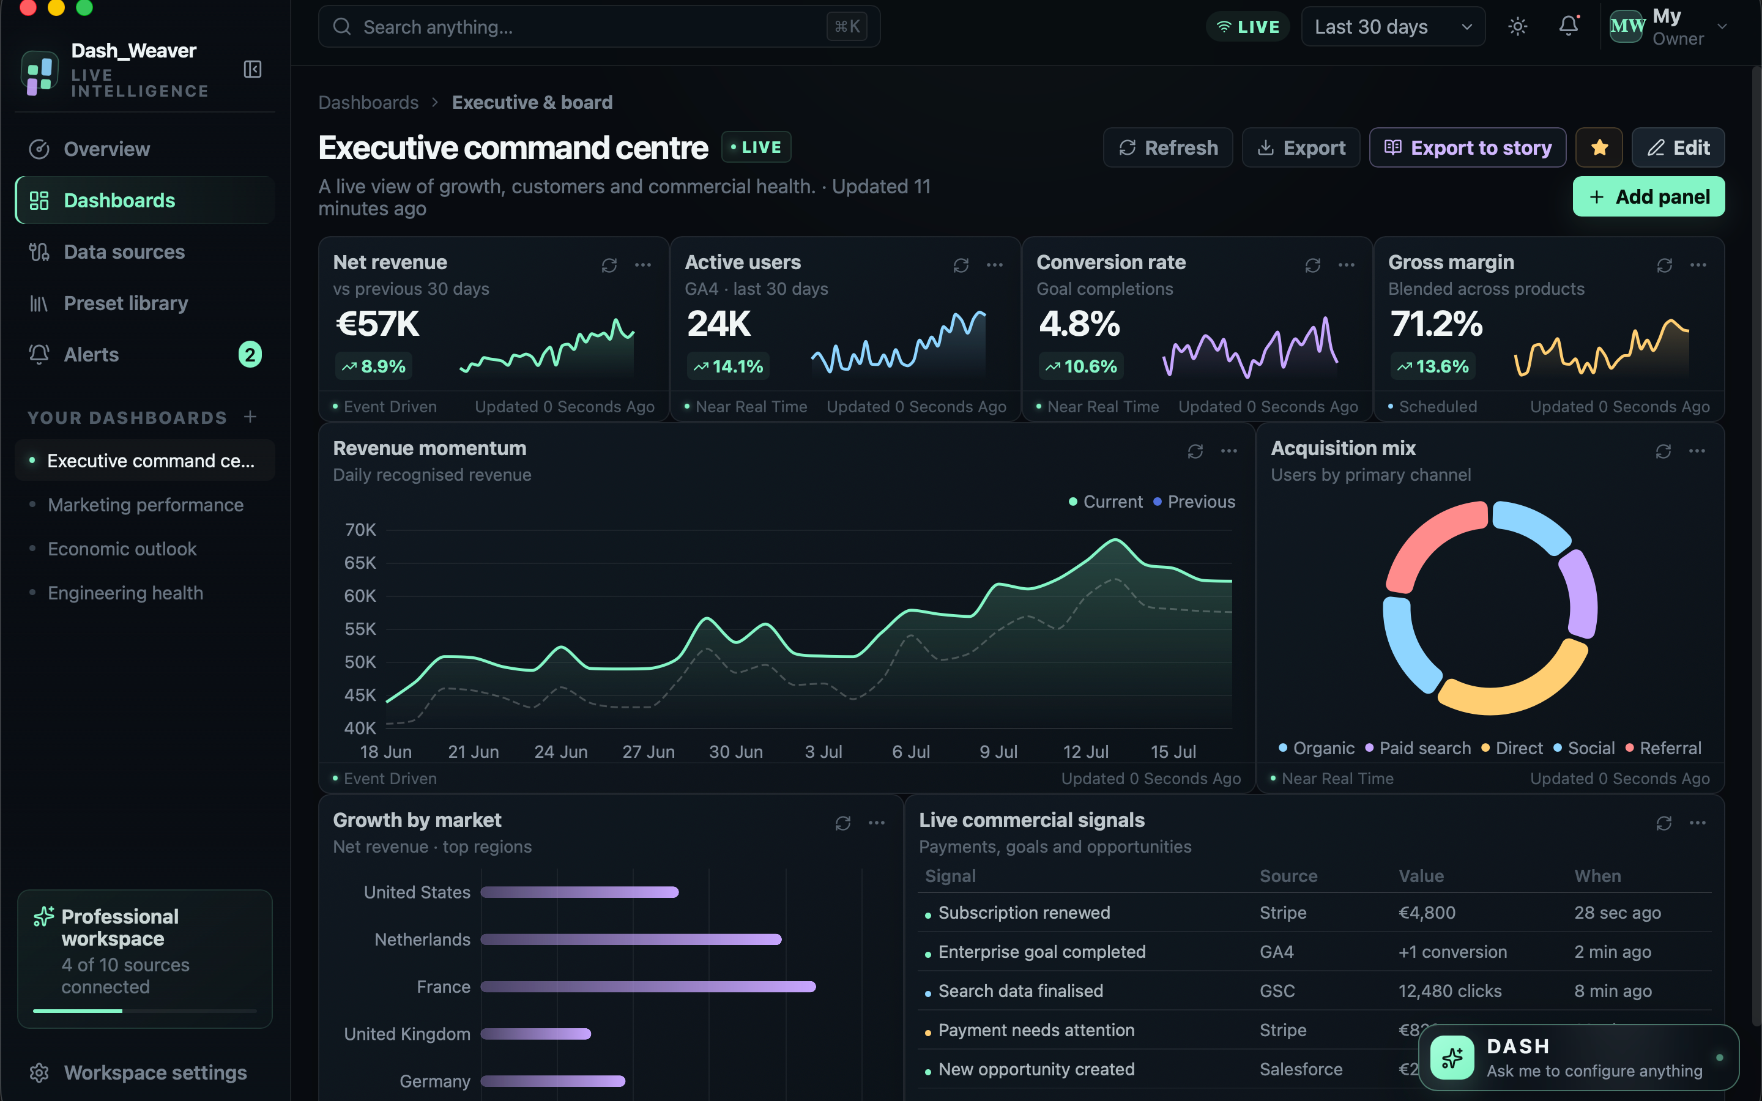Toggle Direct in the acquisition legend
Screen dimensions: 1762x1101
point(1512,748)
